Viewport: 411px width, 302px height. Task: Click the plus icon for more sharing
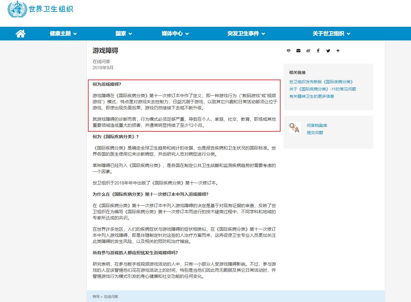pos(338,51)
